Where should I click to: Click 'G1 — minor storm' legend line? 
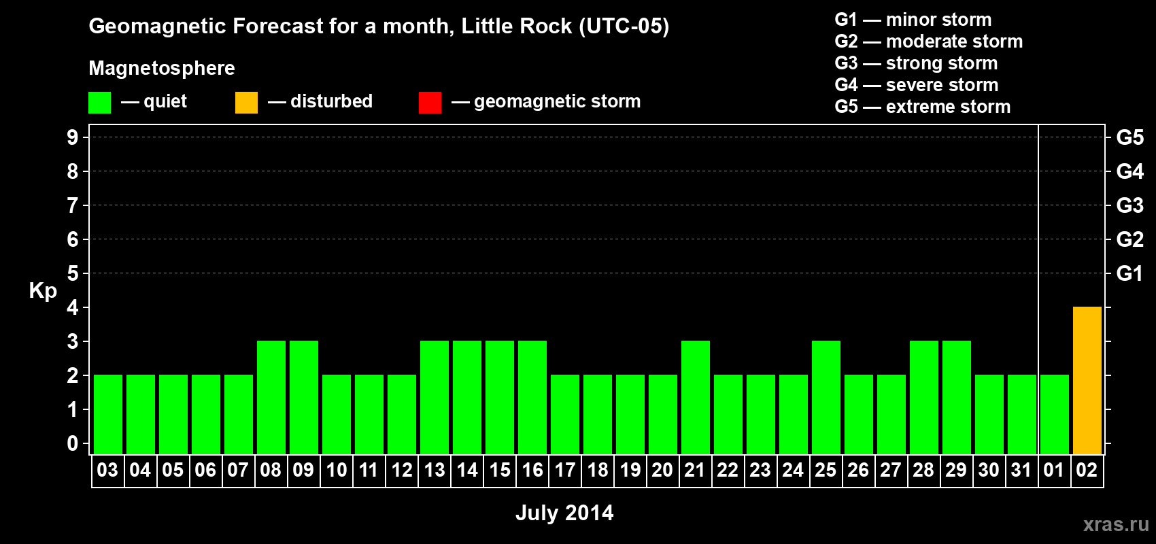tap(913, 20)
